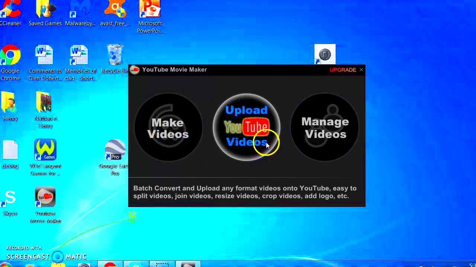
Task: Select the Nathan n Henry folder
Action: pyautogui.click(x=45, y=110)
